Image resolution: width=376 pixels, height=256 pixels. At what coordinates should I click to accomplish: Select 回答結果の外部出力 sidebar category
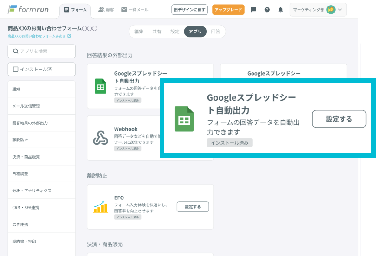click(42, 123)
